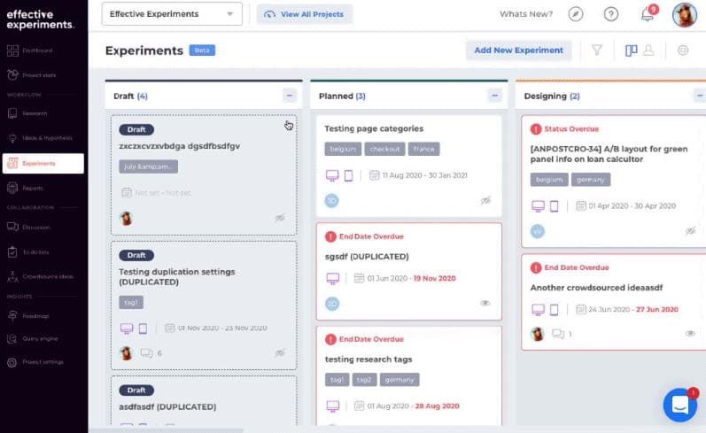The height and width of the screenshot is (433, 706).
Task: Click the Not set date on first Draft card
Action: 162,193
